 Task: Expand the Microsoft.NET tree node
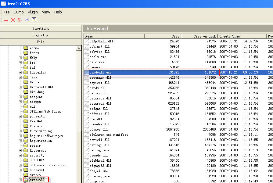tap(20, 87)
